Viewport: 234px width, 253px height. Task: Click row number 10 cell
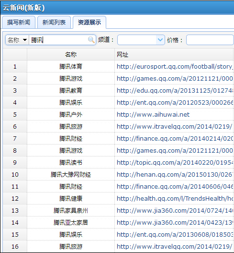(15, 175)
